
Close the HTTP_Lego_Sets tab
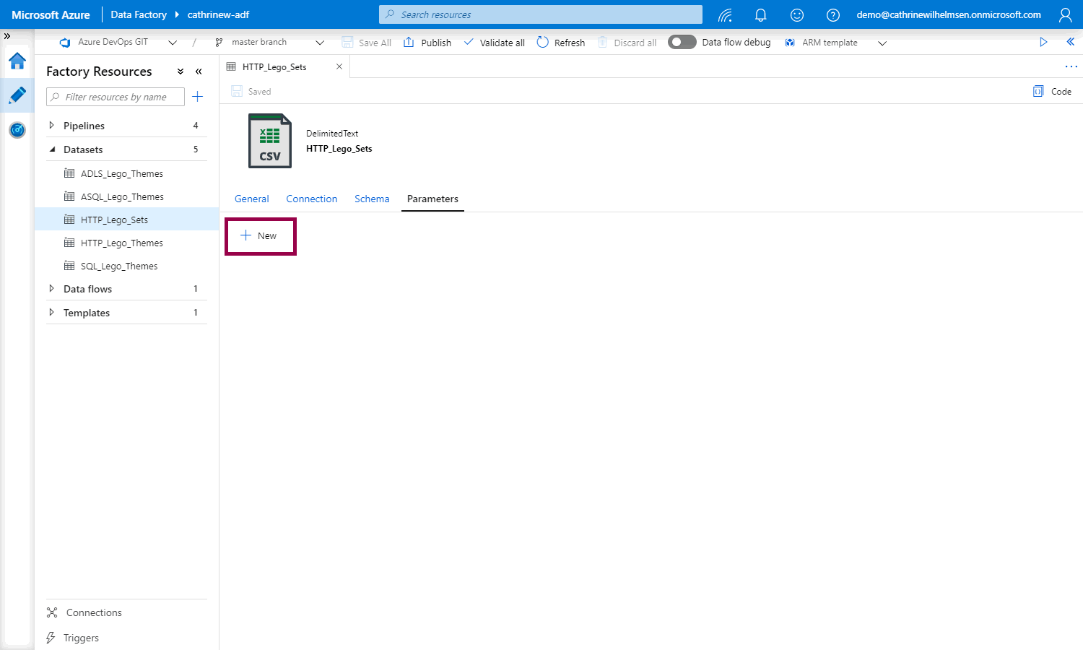tap(339, 66)
